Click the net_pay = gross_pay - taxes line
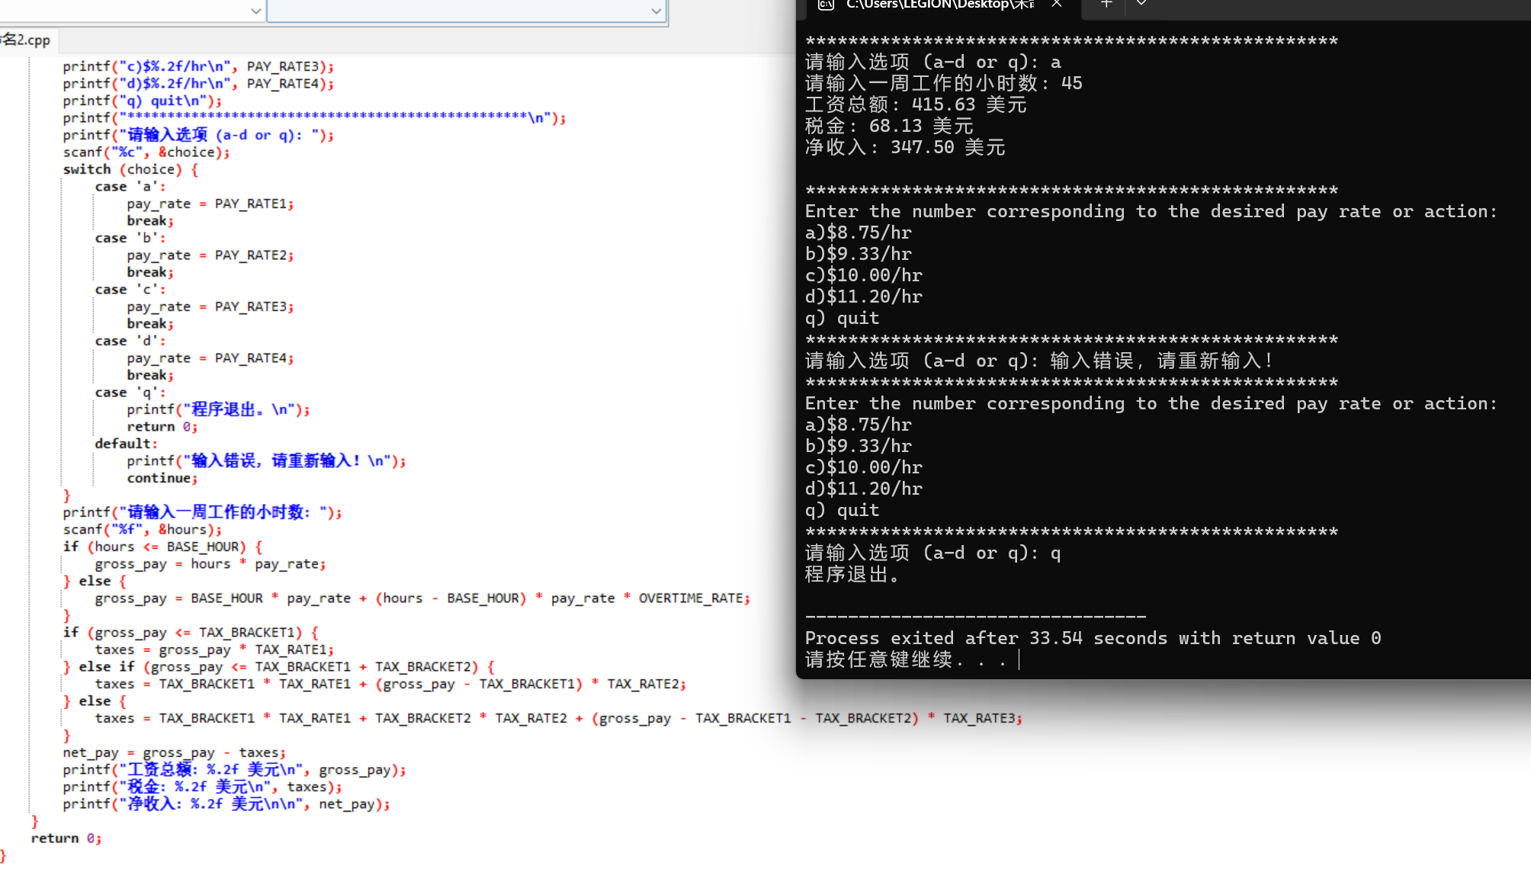 pyautogui.click(x=174, y=753)
